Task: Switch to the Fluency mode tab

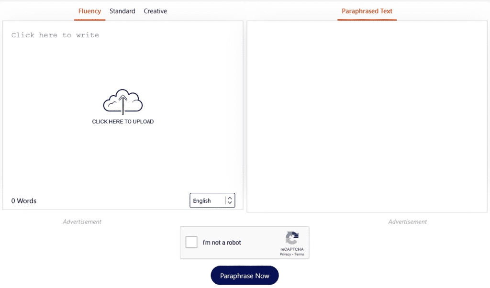Action: point(89,11)
